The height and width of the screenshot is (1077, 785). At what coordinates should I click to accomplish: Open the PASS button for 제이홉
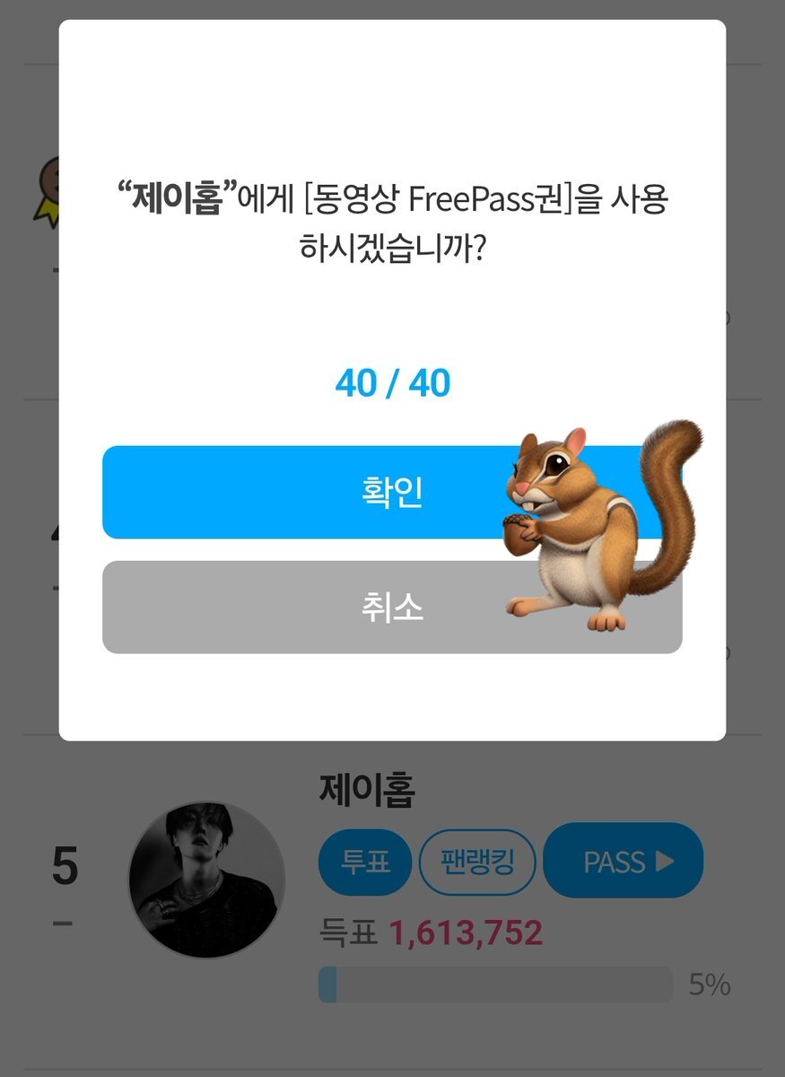click(624, 861)
